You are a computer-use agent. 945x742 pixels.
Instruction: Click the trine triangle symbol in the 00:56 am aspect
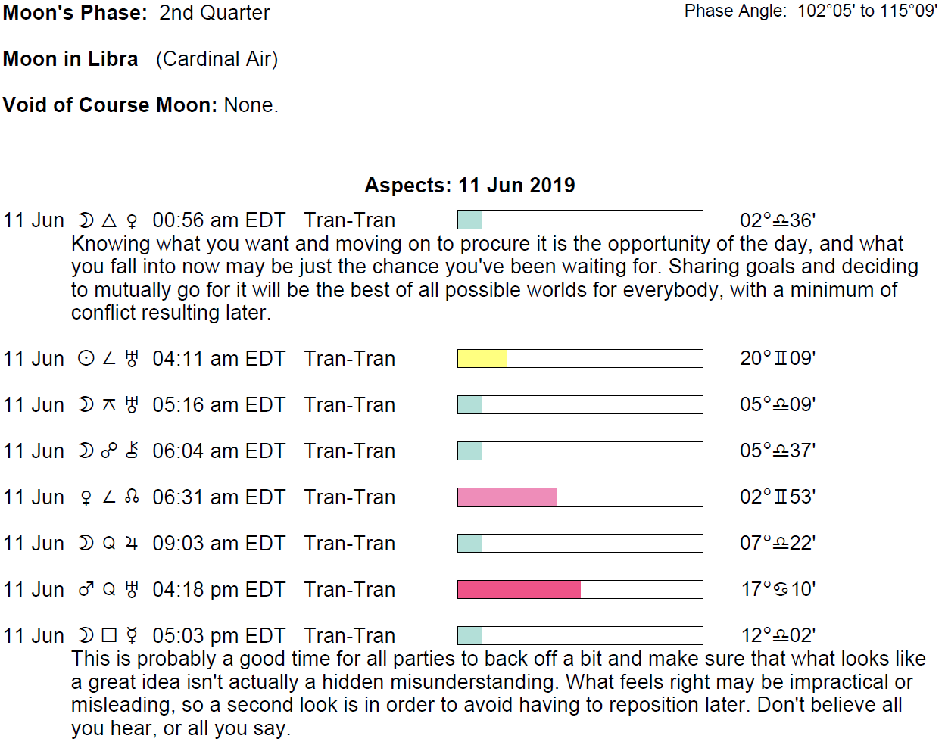pos(109,220)
